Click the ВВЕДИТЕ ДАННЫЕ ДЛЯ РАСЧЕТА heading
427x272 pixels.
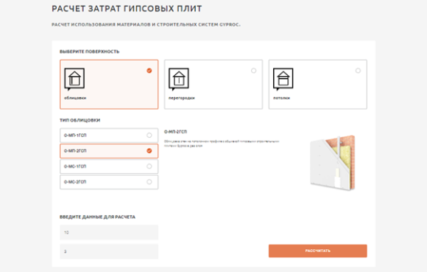(97, 217)
